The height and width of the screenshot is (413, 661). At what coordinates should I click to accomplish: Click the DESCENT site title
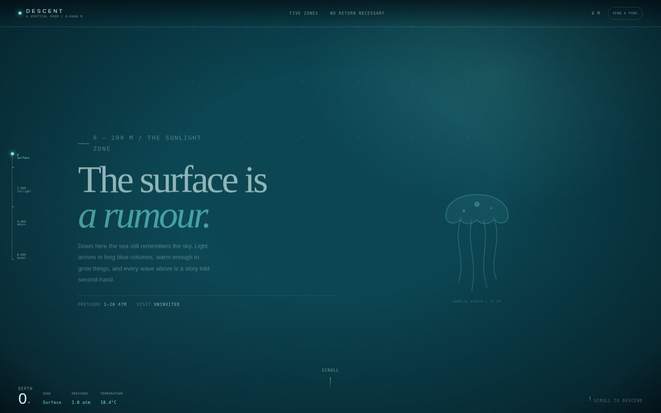45,11
